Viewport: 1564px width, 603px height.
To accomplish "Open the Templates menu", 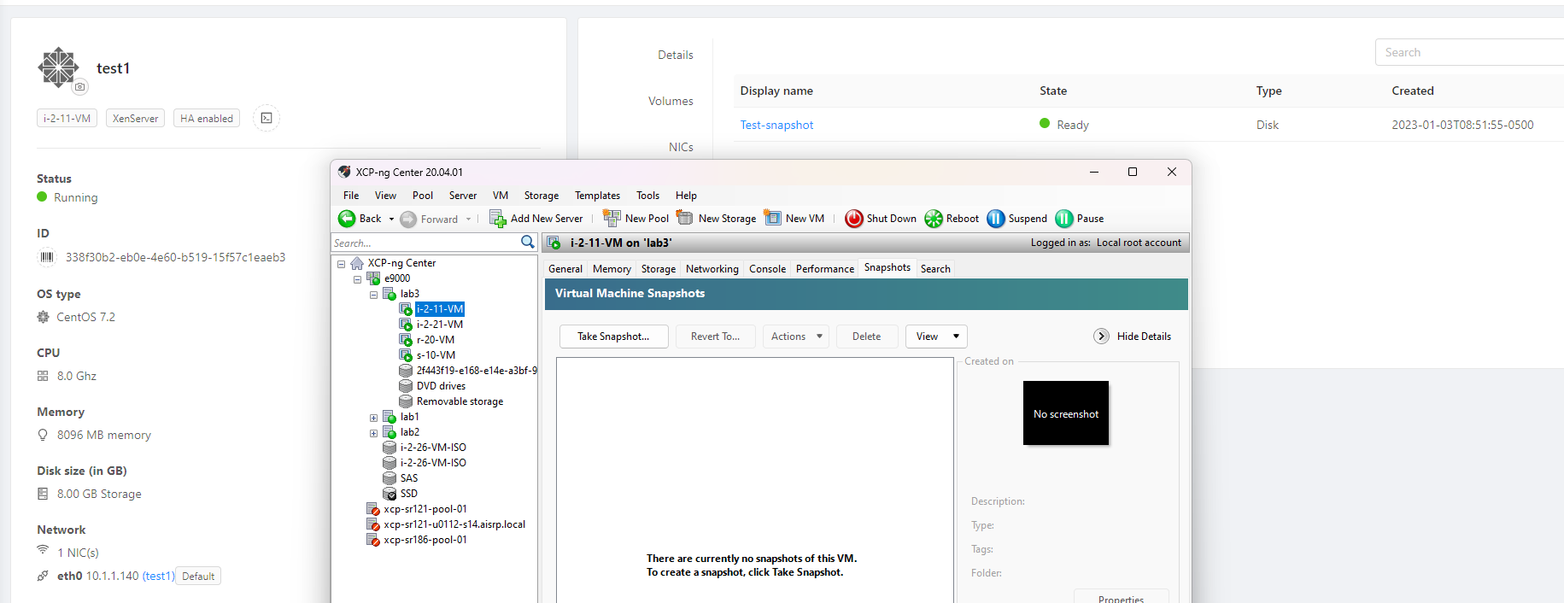I will point(597,196).
